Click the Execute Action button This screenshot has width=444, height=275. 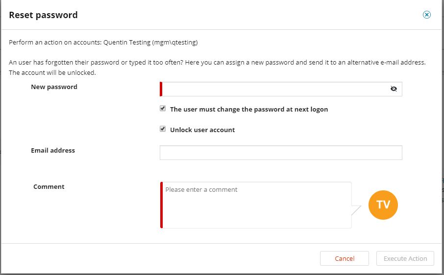click(405, 258)
